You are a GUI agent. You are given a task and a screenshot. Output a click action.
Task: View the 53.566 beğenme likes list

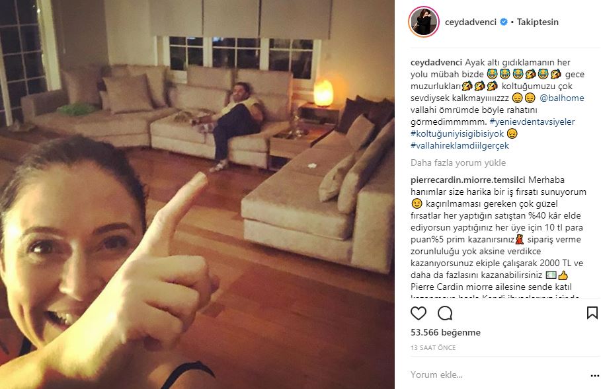[446, 332]
